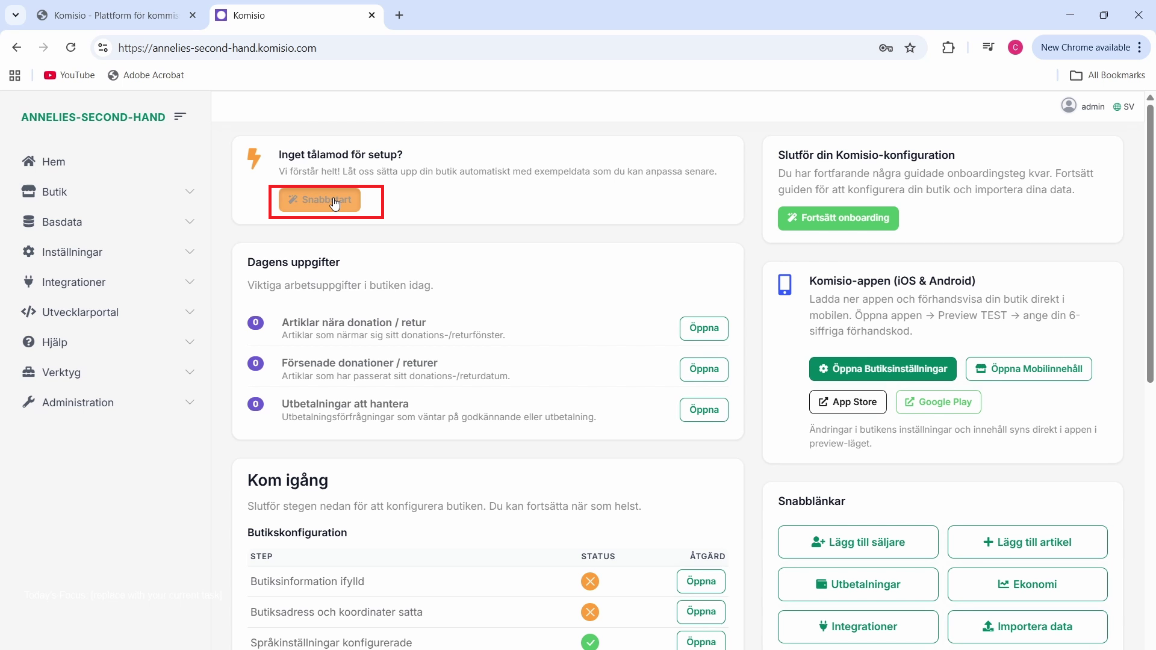Select the Butik store icon
1156x650 pixels.
[28, 191]
